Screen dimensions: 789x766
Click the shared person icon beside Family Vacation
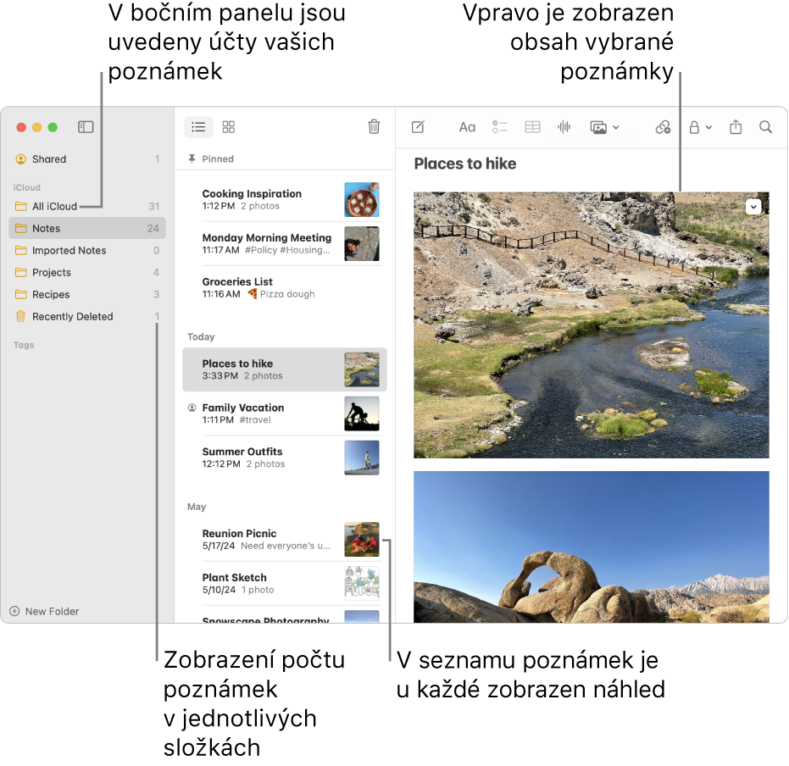[192, 408]
